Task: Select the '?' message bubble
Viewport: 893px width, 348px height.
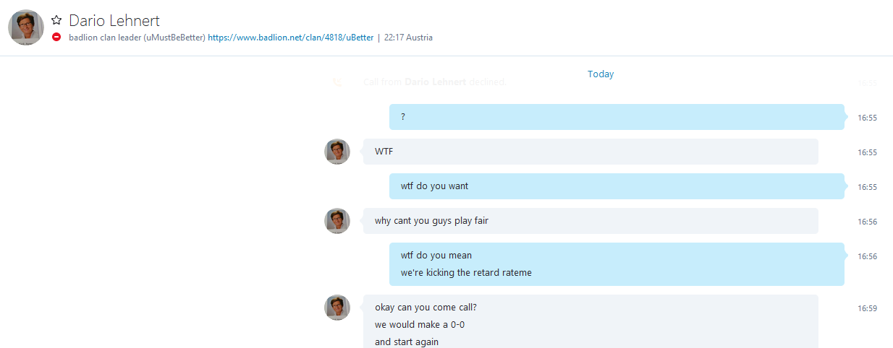Action: tap(617, 117)
